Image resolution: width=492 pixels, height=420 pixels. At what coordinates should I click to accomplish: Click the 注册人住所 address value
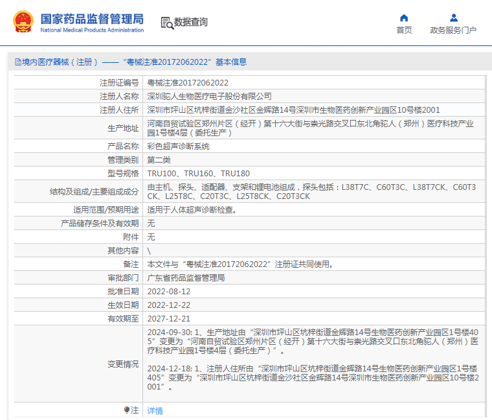click(293, 110)
